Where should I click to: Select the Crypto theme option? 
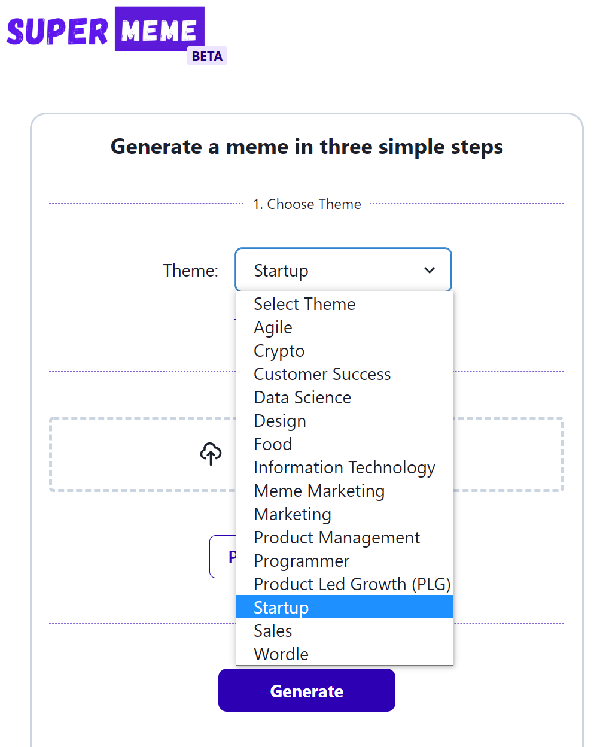[279, 351]
